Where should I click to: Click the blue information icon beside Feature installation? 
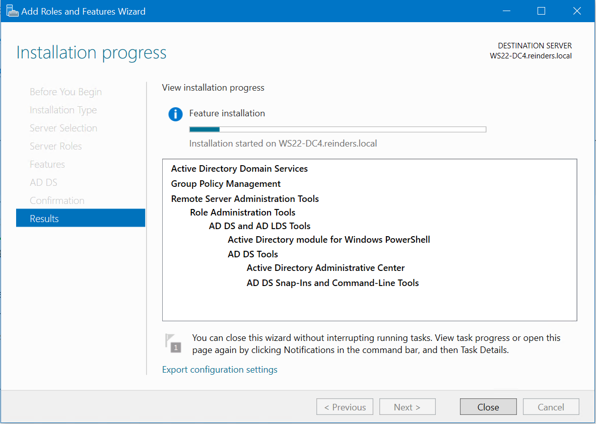[x=175, y=114]
